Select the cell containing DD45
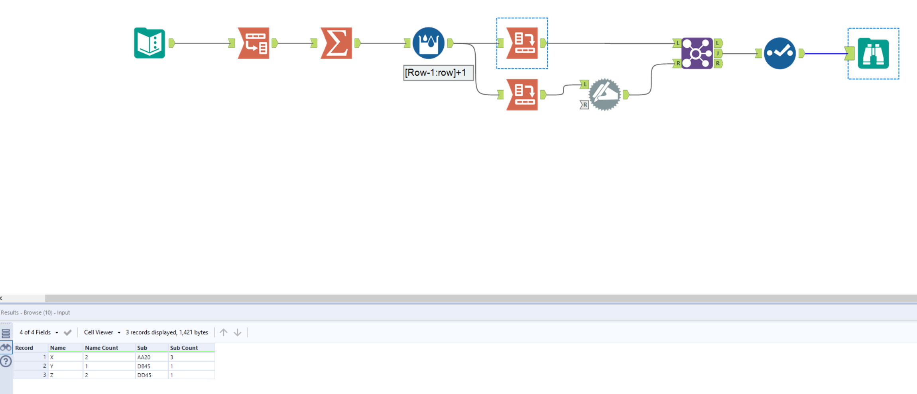The width and height of the screenshot is (917, 394). pyautogui.click(x=152, y=375)
